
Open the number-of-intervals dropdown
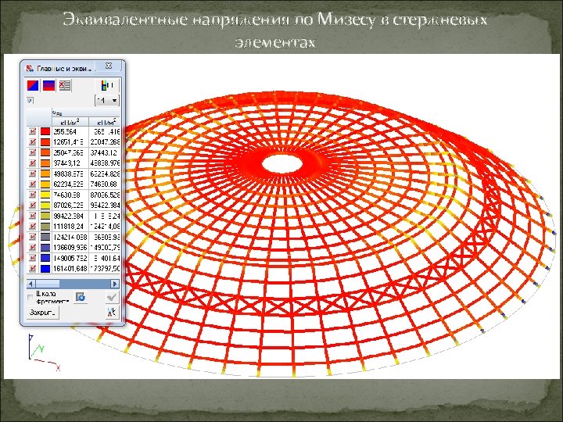(107, 101)
